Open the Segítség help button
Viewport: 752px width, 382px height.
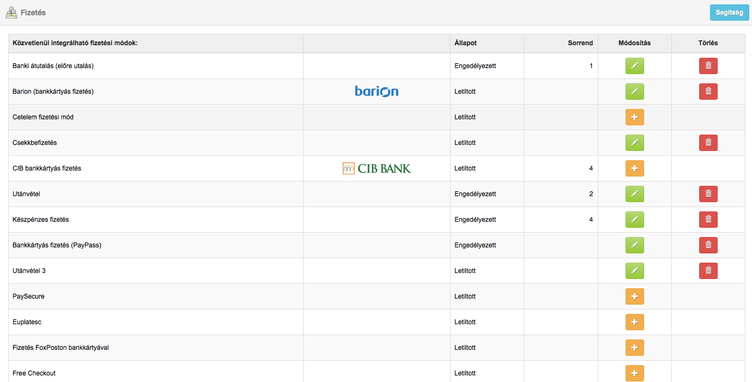(x=729, y=13)
